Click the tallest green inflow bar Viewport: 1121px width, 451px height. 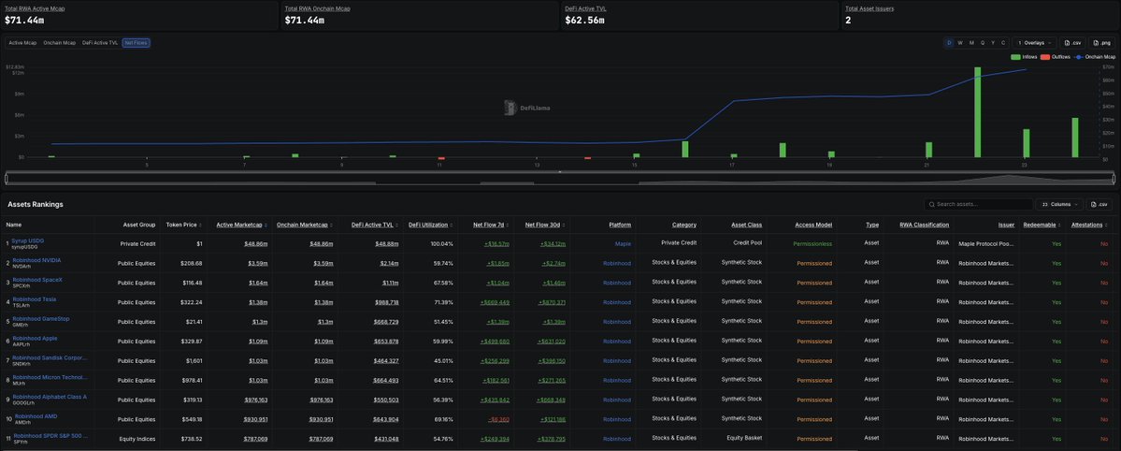[x=977, y=111]
